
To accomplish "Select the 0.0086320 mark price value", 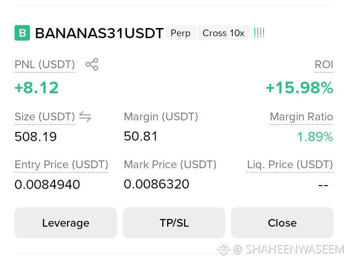I will [157, 184].
